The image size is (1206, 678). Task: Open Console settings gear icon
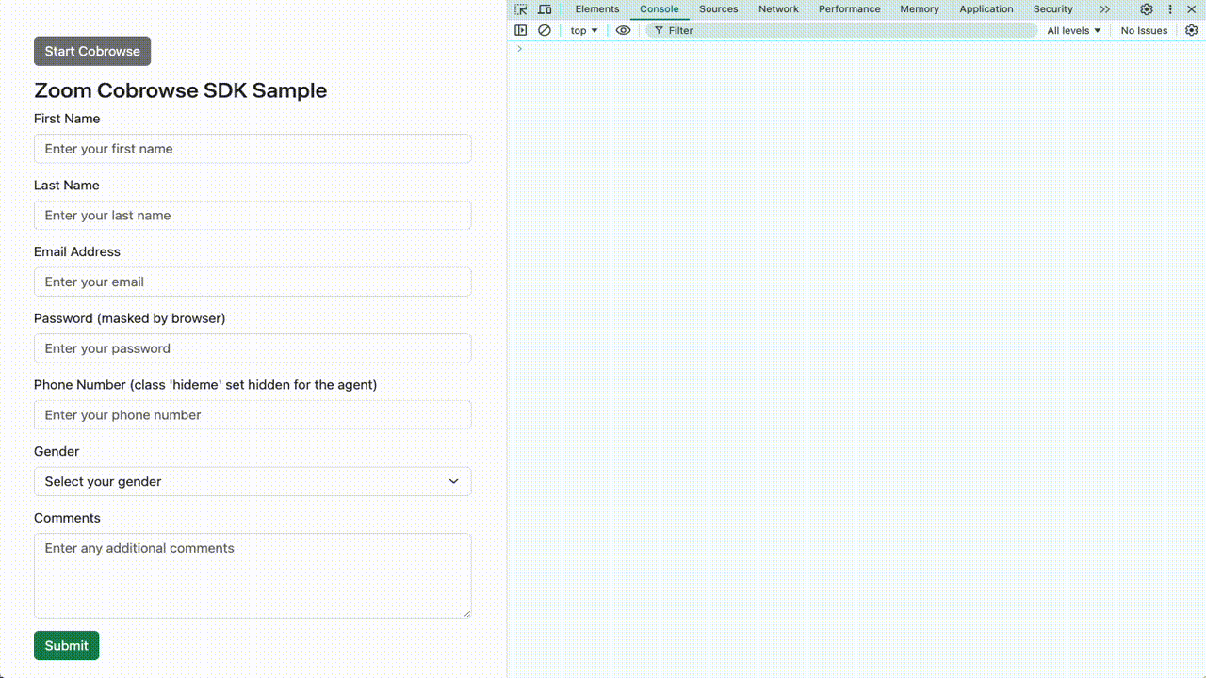tap(1191, 30)
